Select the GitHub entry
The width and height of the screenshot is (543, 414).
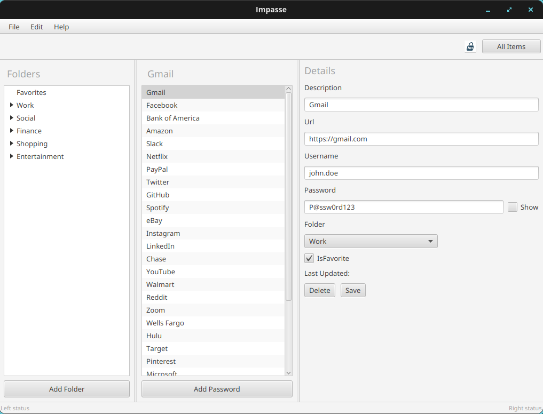click(x=213, y=195)
